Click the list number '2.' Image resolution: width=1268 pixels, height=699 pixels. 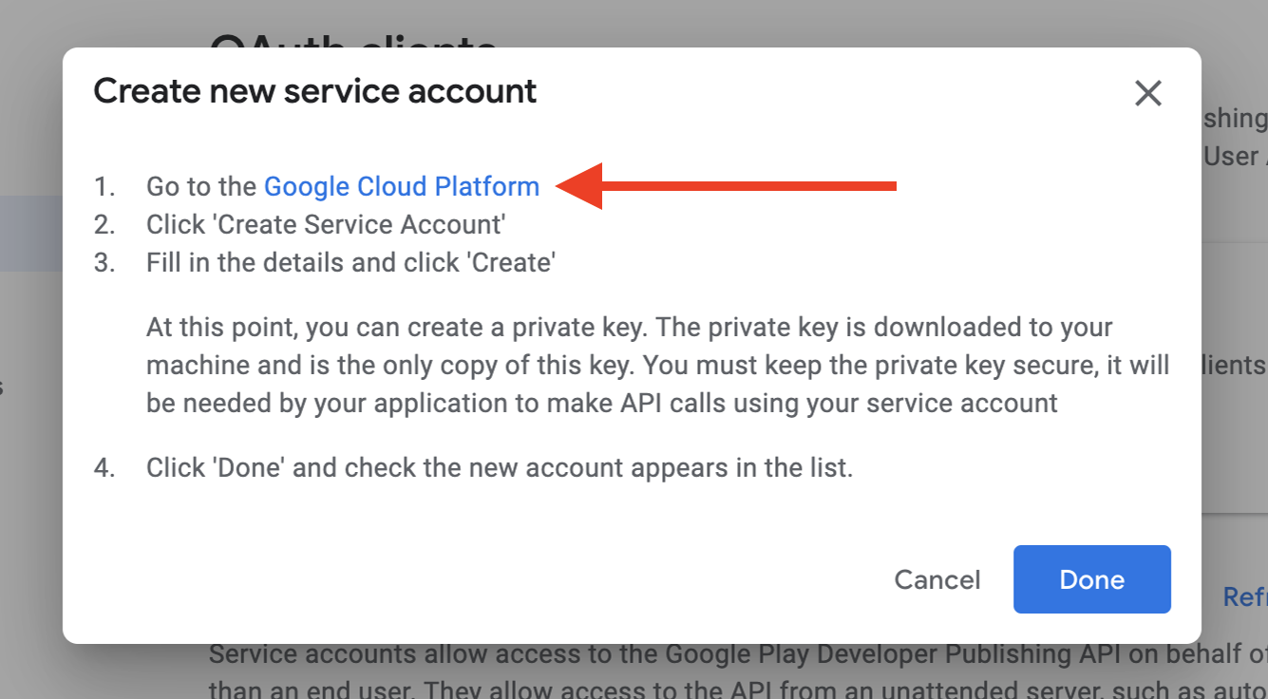pyautogui.click(x=104, y=225)
